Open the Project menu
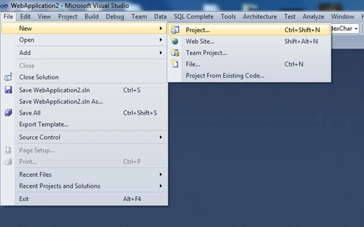Viewport: 364px width, 227px height. 68,16
